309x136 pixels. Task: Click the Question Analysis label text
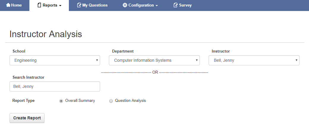click(x=130, y=101)
